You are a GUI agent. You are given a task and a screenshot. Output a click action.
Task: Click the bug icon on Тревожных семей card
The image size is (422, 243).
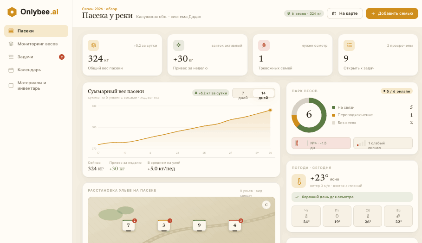[x=264, y=45]
